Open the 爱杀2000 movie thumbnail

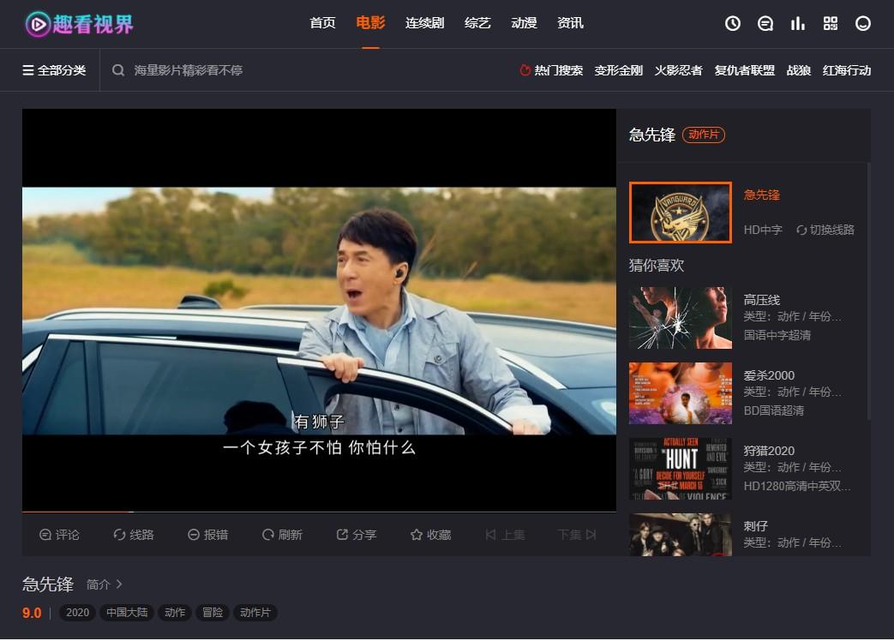click(x=681, y=393)
